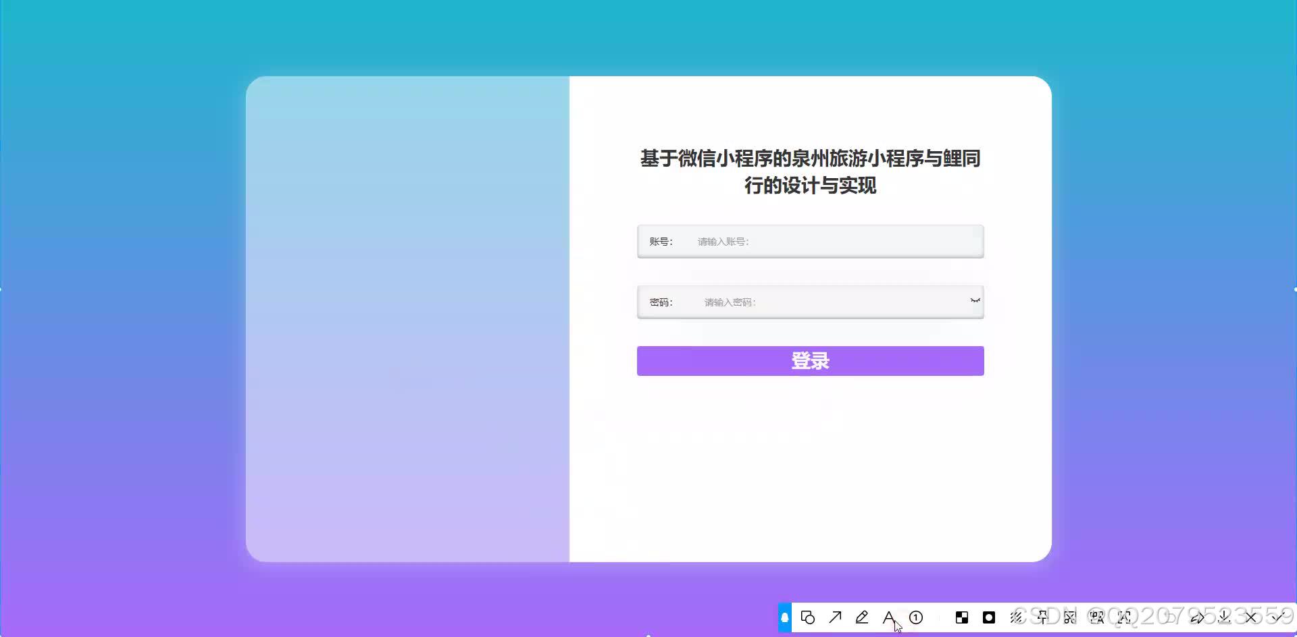Click the save screenshot download icon

point(1223,617)
